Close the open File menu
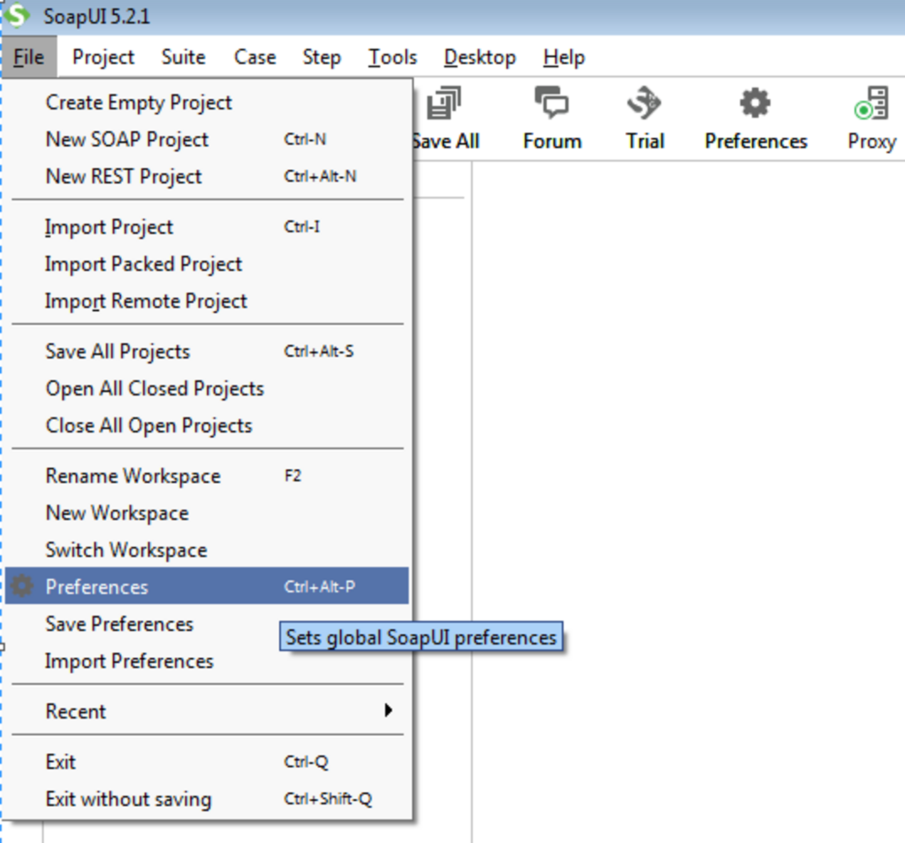Screen dimensions: 905x843 (29, 57)
